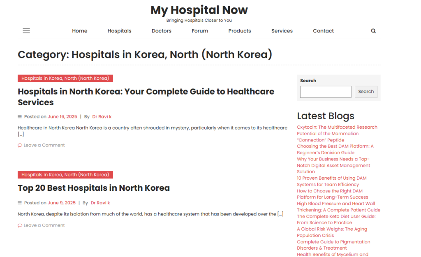This screenshot has width=421, height=257.
Task: Click the June 9, 2025 date link
Action: 62,203
